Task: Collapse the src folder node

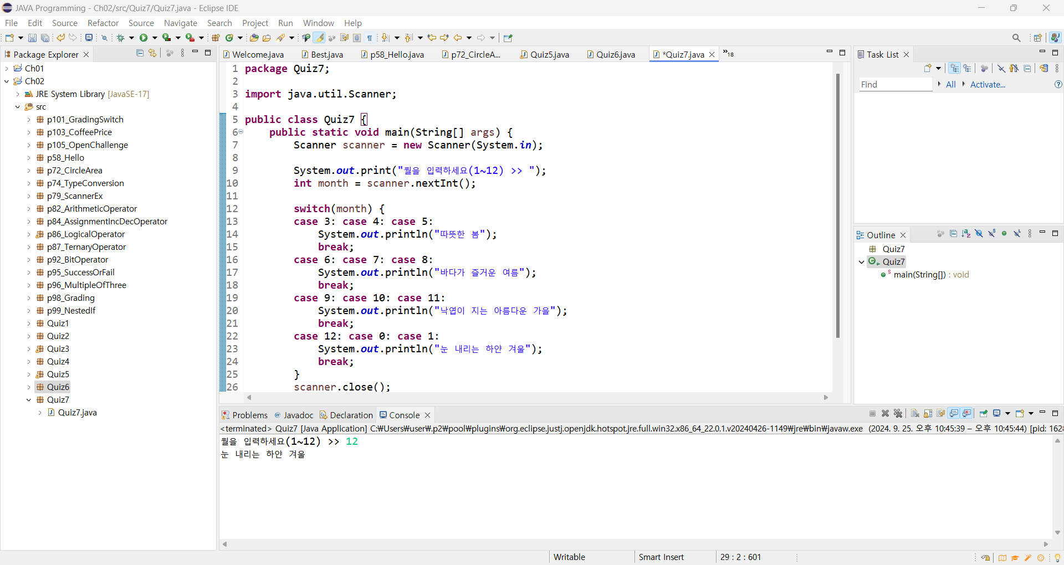Action: click(x=18, y=107)
